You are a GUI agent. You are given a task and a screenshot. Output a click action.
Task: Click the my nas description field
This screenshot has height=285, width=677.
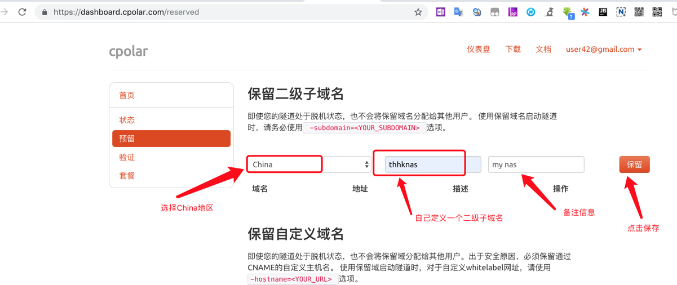pos(536,164)
